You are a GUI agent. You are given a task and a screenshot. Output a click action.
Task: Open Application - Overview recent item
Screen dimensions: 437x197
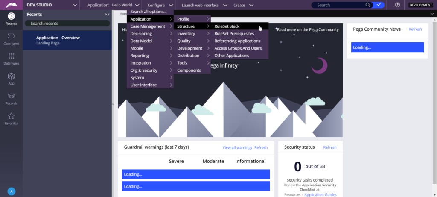tap(67, 40)
